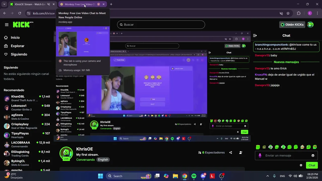This screenshot has width=322, height=181.
Task: Open LACOBRAAA recommended channel
Action: point(27,144)
